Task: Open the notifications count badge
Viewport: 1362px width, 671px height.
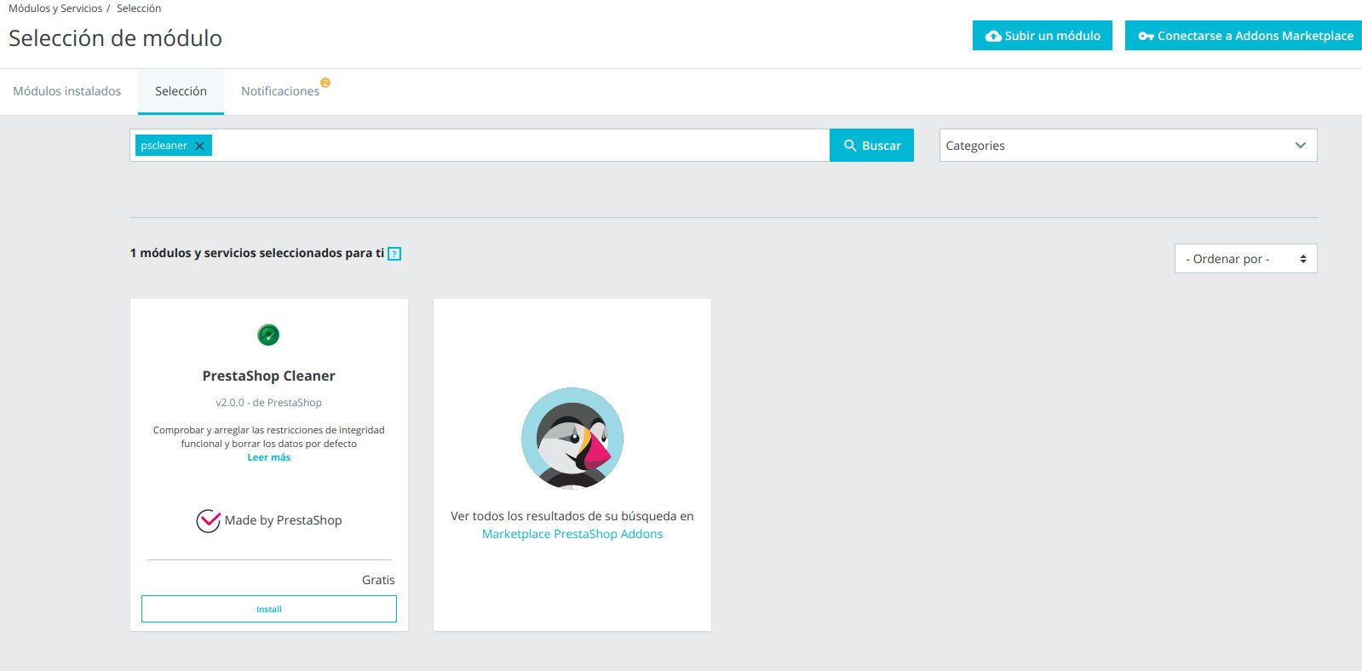Action: point(325,83)
